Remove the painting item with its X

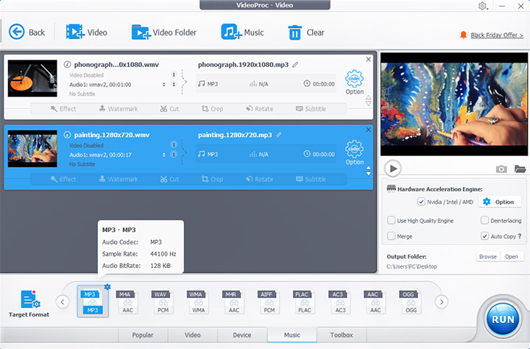click(x=369, y=130)
